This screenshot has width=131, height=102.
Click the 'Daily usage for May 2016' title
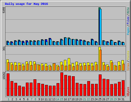coord(26,4)
